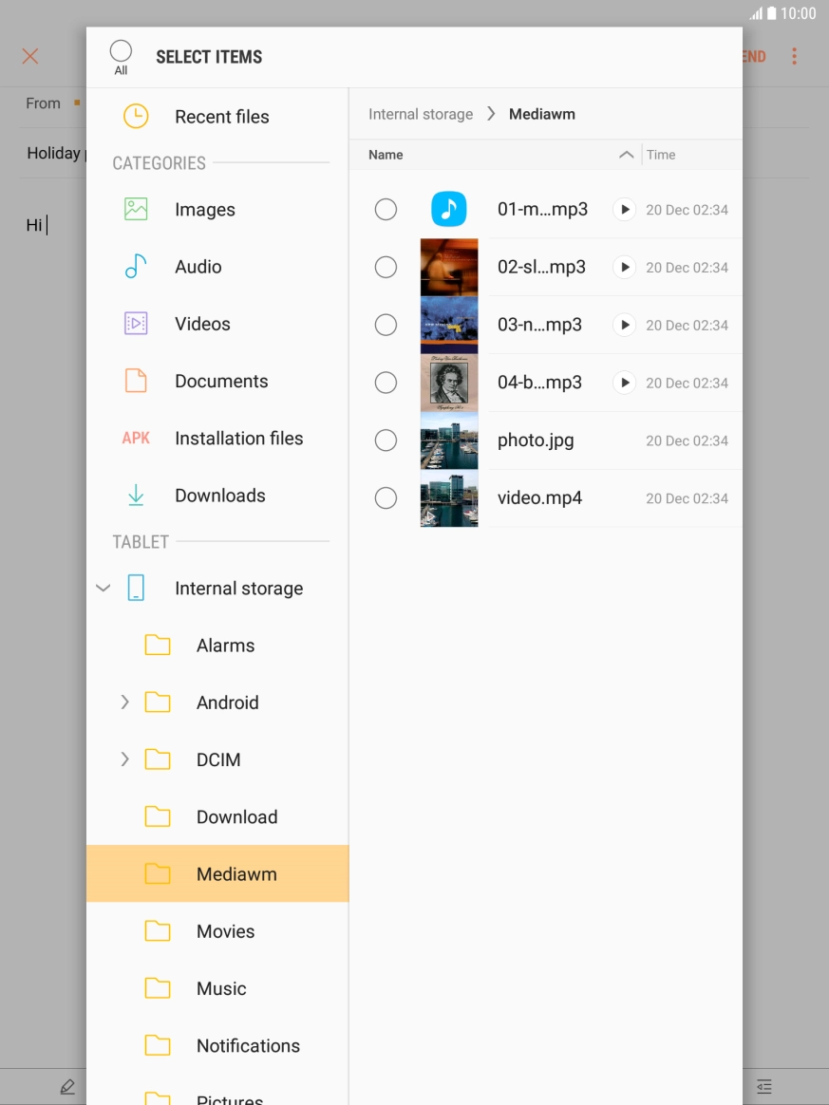Image resolution: width=829 pixels, height=1105 pixels.
Task: Tap SEND to send the email
Action: (753, 56)
